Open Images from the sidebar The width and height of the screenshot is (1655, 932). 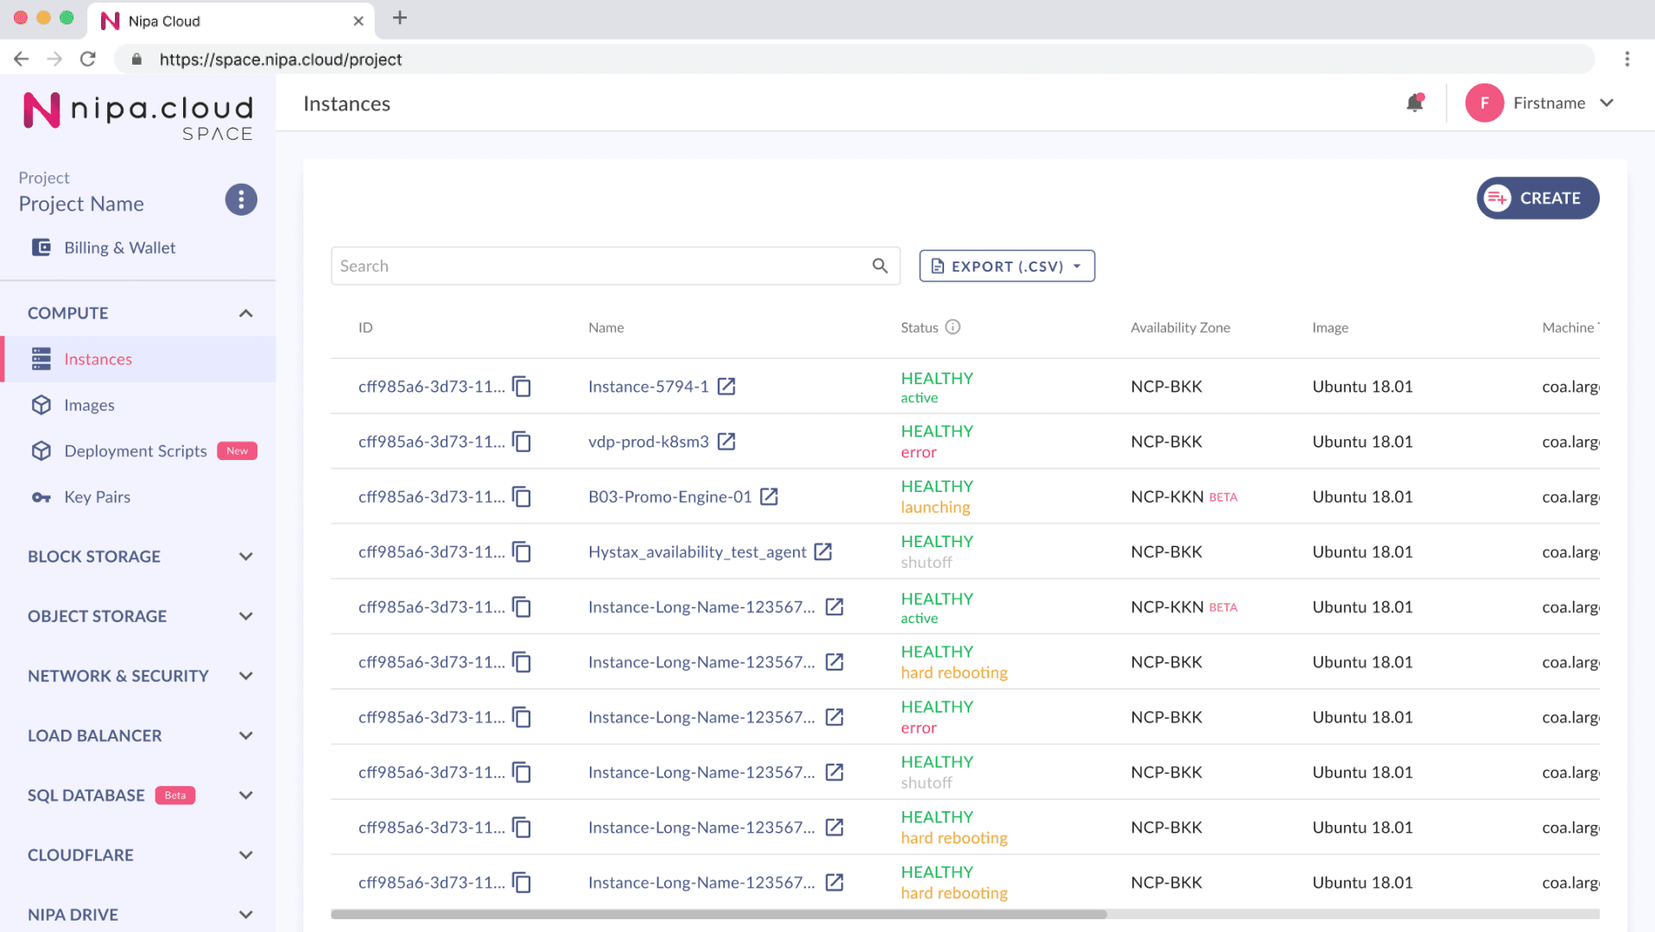click(x=89, y=405)
